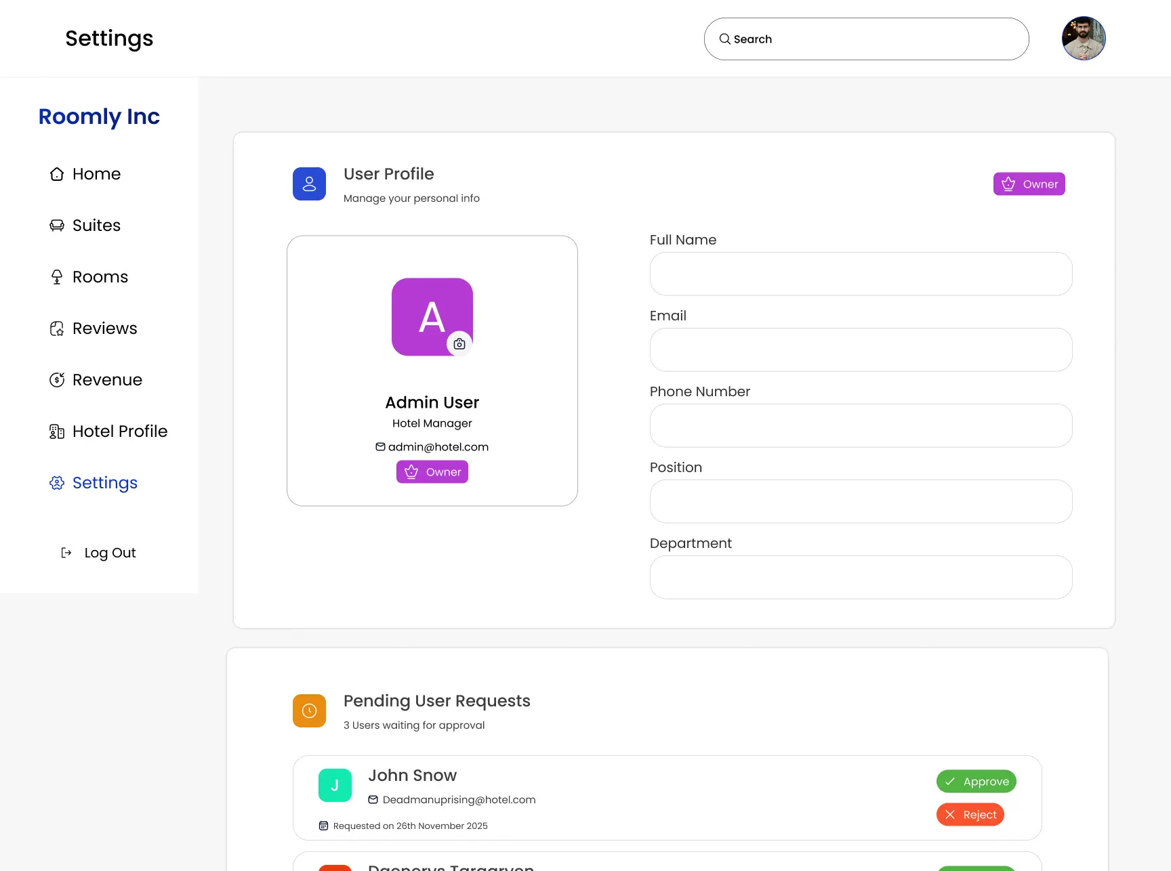Open Hotel Profile menu item

click(x=108, y=431)
